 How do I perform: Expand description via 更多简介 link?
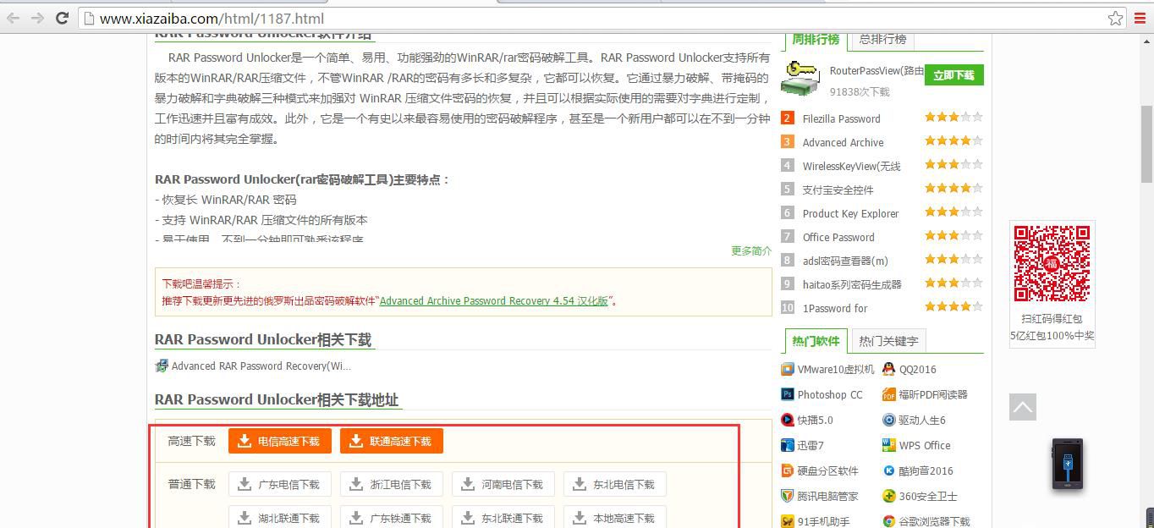pos(751,250)
